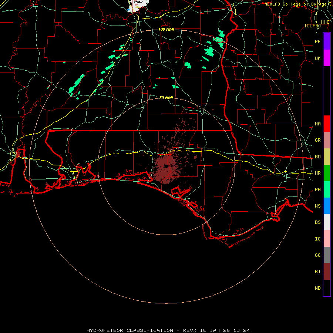Click the 100 NMI range ring label

tap(166, 29)
